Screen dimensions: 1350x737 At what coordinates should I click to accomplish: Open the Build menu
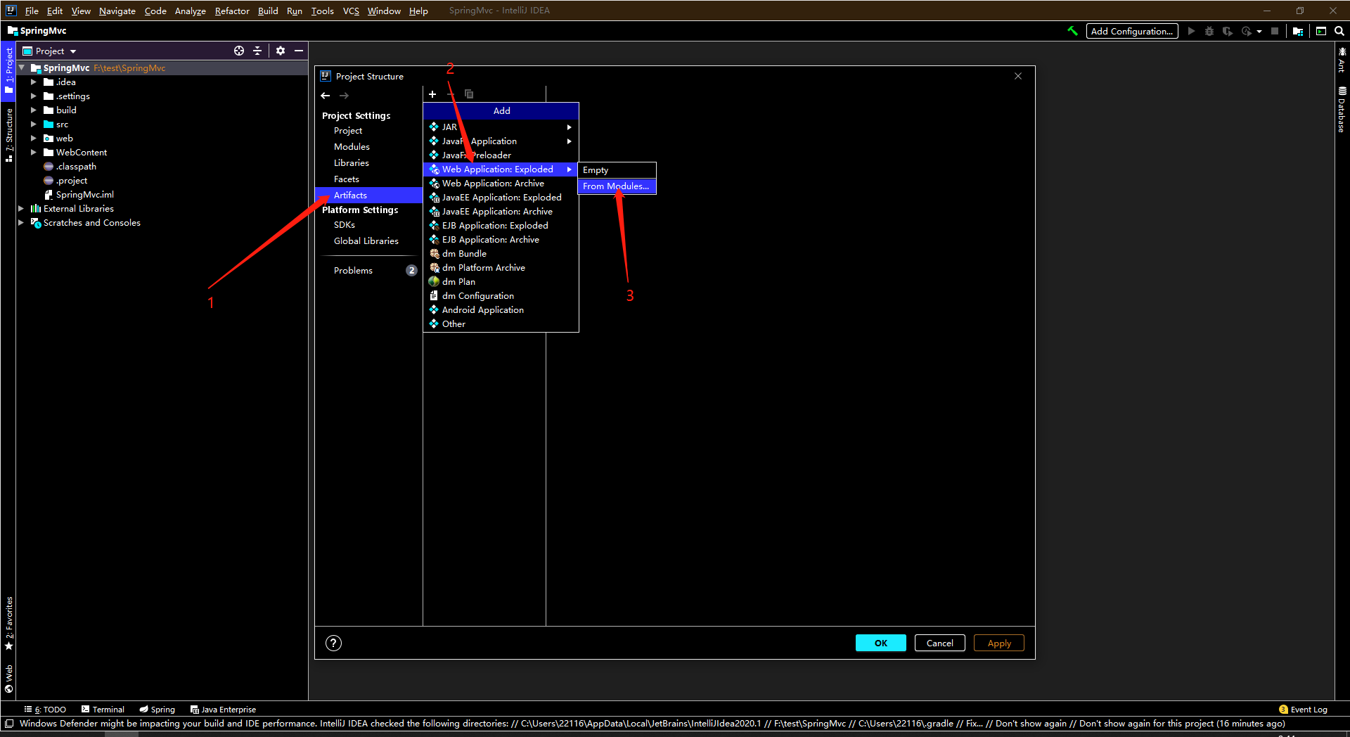pyautogui.click(x=267, y=11)
